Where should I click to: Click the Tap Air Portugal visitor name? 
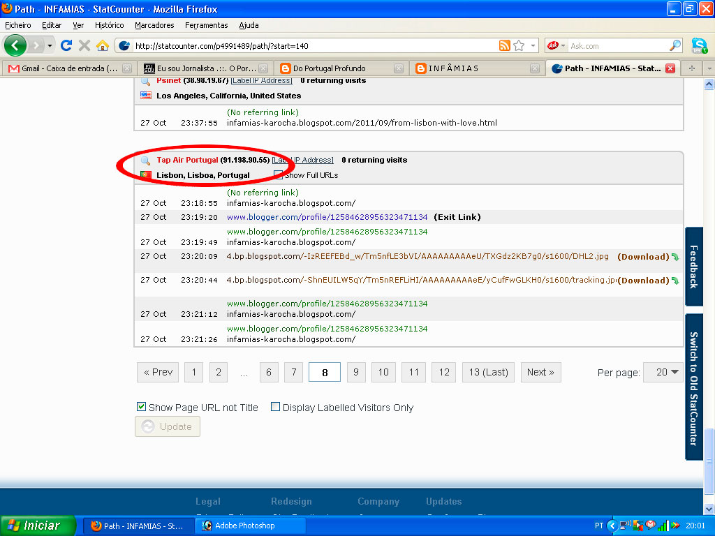[x=187, y=160]
